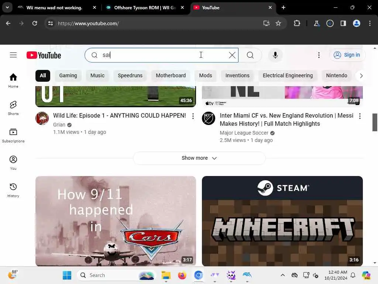Image resolution: width=378 pixels, height=284 pixels.
Task: Open the You section in sidebar
Action: point(13,163)
